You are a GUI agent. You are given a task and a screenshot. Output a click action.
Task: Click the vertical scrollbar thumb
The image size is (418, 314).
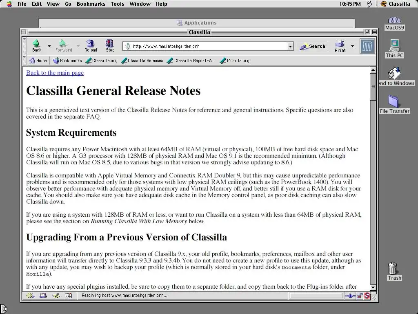pyautogui.click(x=373, y=87)
